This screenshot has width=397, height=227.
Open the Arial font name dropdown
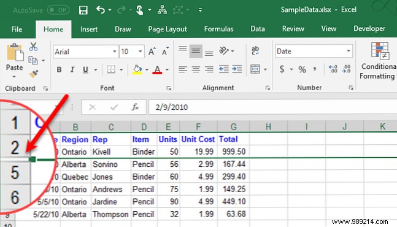tap(115, 52)
